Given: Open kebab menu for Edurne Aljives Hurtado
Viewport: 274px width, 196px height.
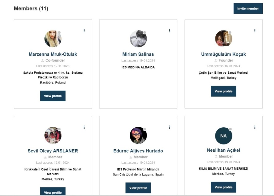Looking at the screenshot, I should 169,127.
